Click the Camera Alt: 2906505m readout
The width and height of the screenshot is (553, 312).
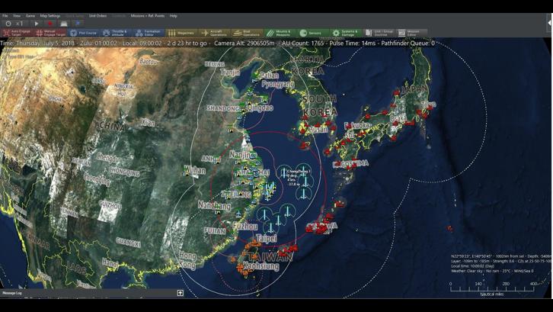pos(245,43)
